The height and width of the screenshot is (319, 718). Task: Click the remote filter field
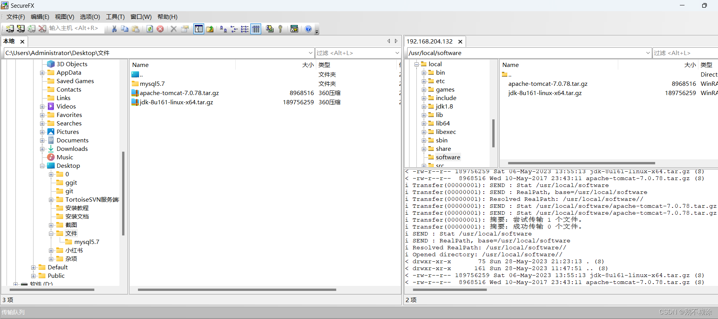click(685, 53)
